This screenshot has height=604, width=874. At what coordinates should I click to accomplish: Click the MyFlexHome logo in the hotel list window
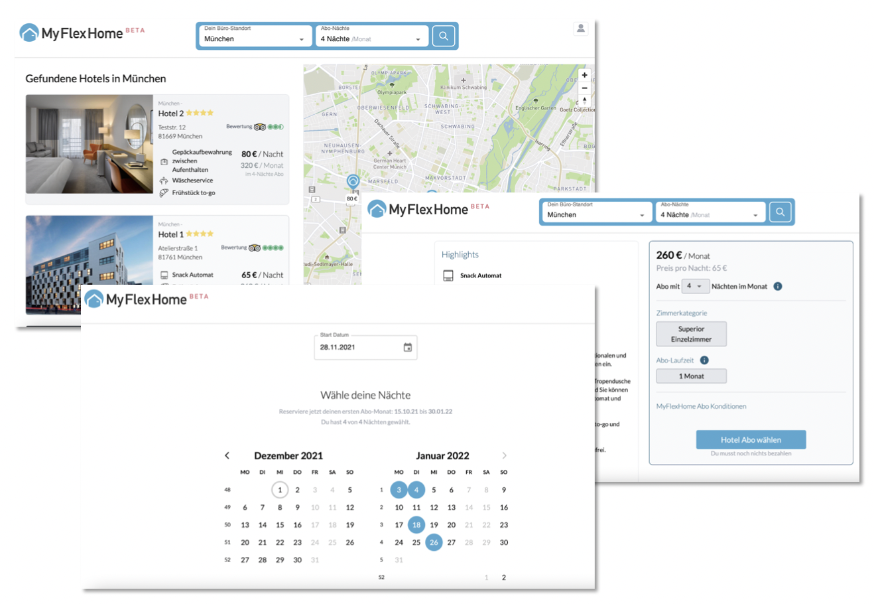(82, 33)
